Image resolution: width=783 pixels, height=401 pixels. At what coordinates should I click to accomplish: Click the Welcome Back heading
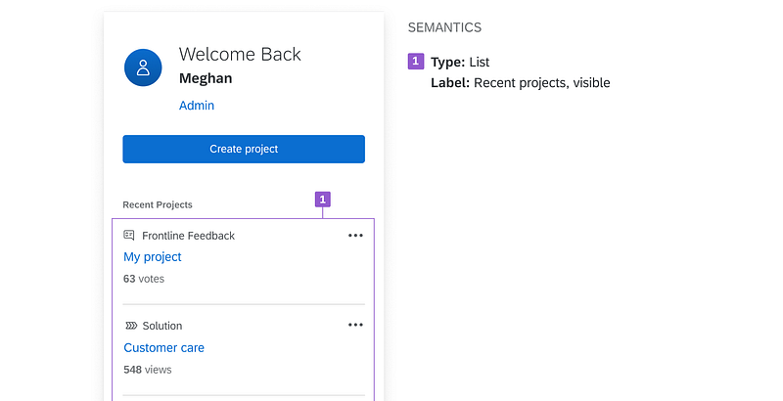coord(240,55)
